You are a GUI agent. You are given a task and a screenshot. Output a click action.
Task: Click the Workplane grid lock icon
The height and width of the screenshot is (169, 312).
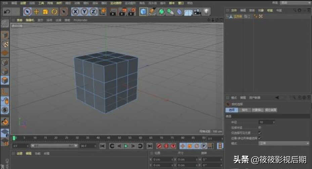[5, 133]
